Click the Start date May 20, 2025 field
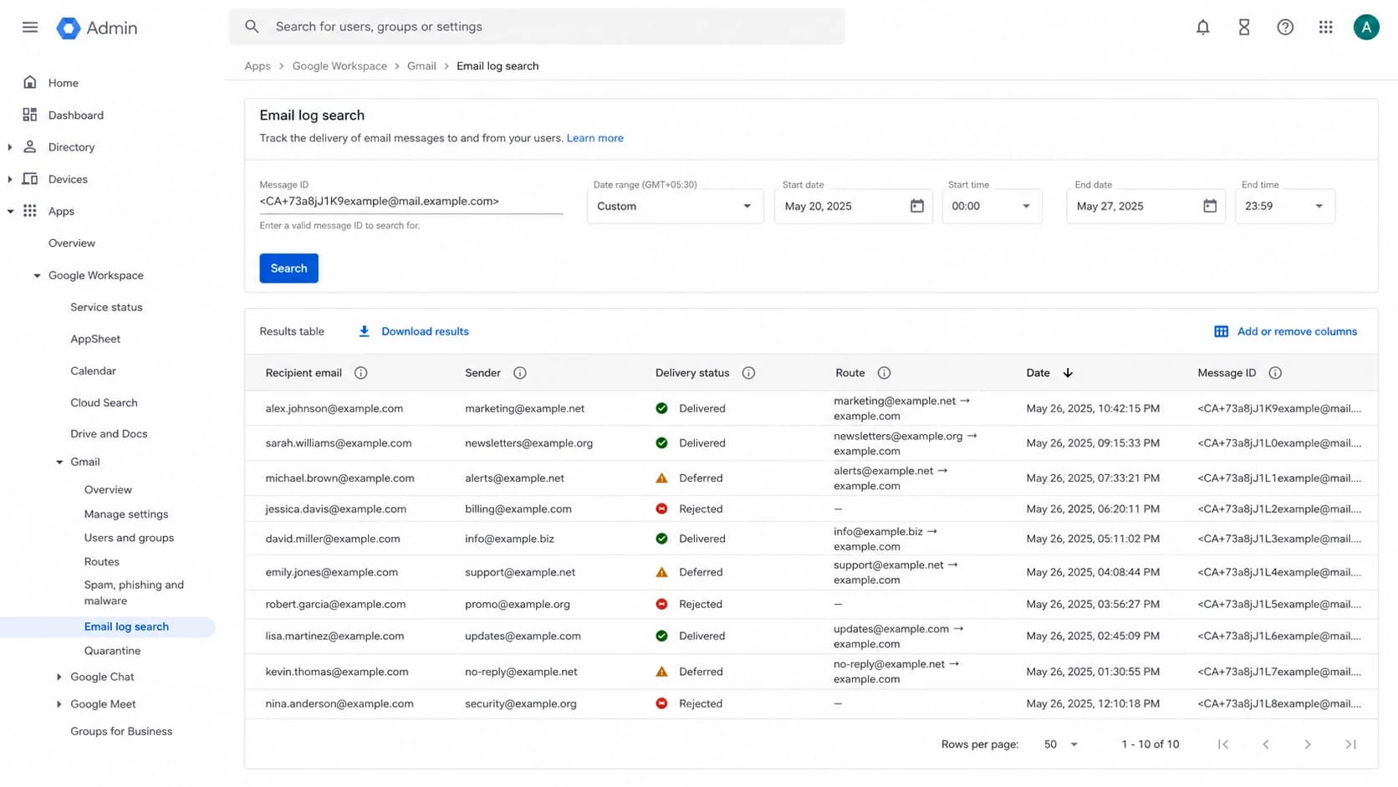This screenshot has width=1398, height=787. [x=853, y=206]
